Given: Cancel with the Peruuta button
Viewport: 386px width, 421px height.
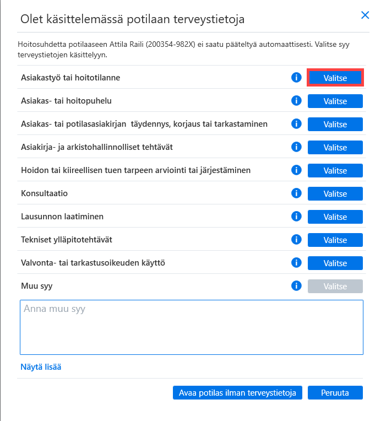Looking at the screenshot, I should [x=335, y=392].
